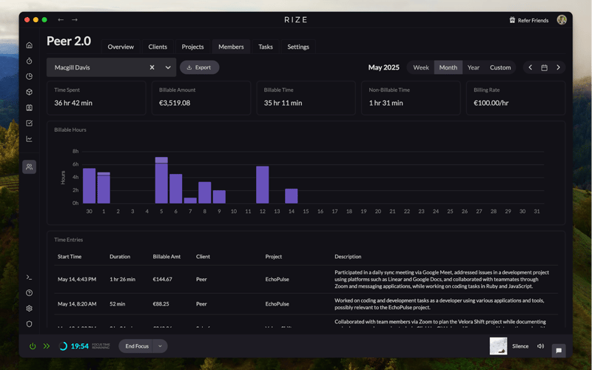The width and height of the screenshot is (592, 370).
Task: Expand the member selector dropdown arrow
Action: 168,67
